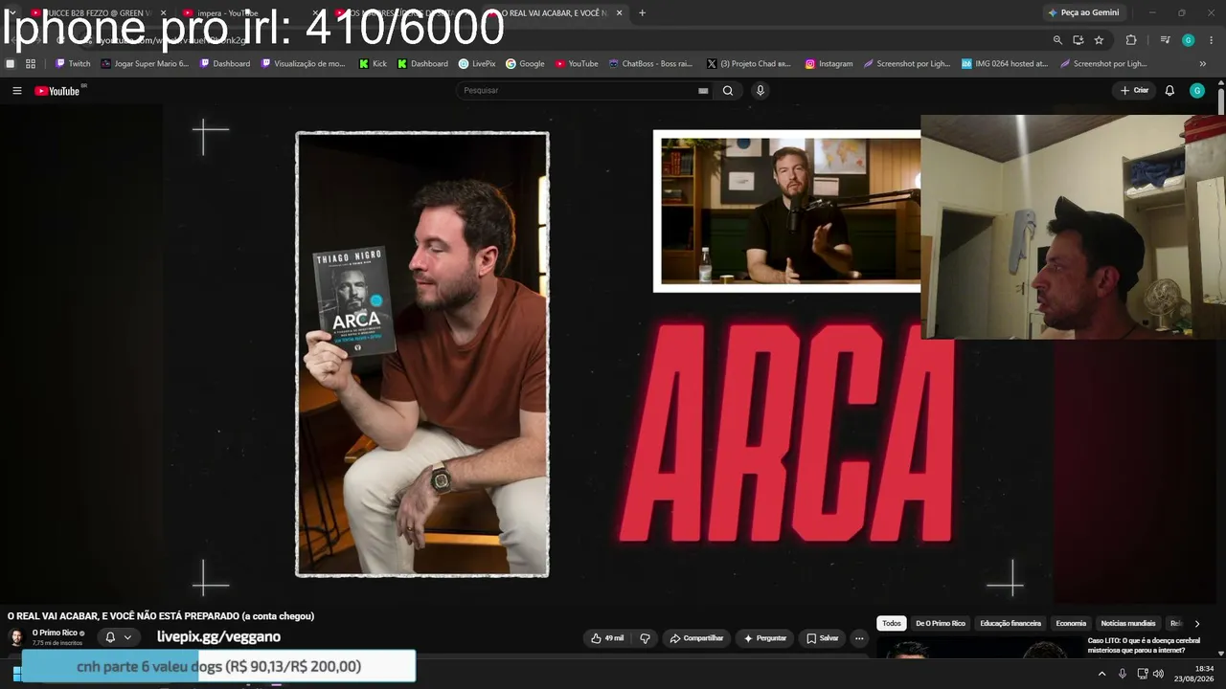Click the YouTube search magnifier button

728,91
